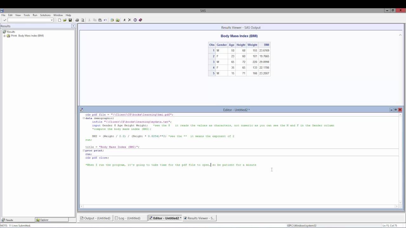Click the SAS Explorer toolbar icon
The width and height of the screenshot is (406, 228).
117,20
